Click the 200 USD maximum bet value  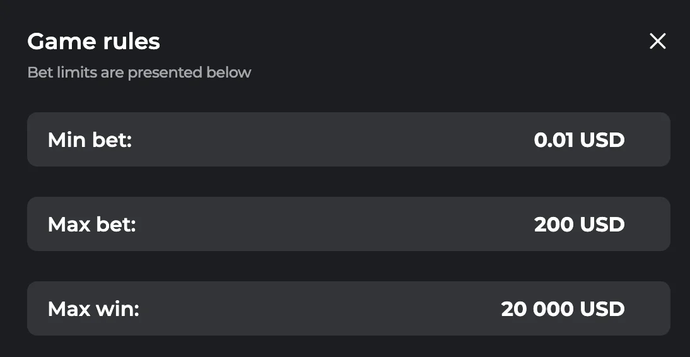click(579, 224)
